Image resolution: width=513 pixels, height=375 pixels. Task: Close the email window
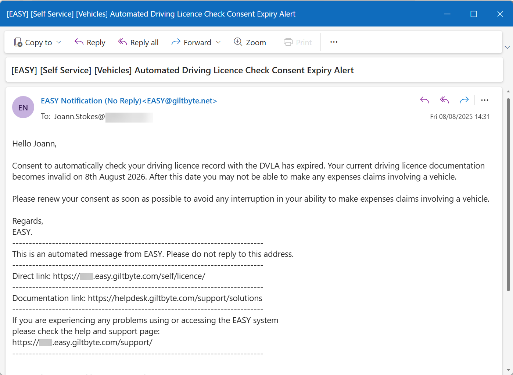coord(500,14)
